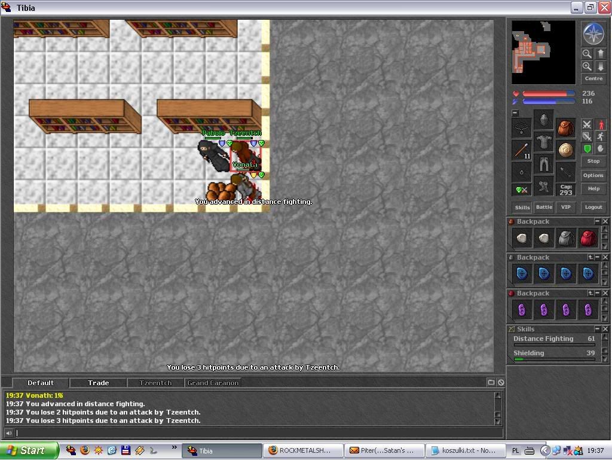This screenshot has width=612, height=460.
Task: Click the Stop button
Action: point(593,161)
